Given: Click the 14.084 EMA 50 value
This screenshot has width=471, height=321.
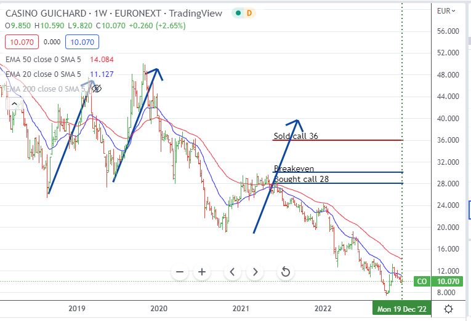Looking at the screenshot, I should [x=102, y=60].
